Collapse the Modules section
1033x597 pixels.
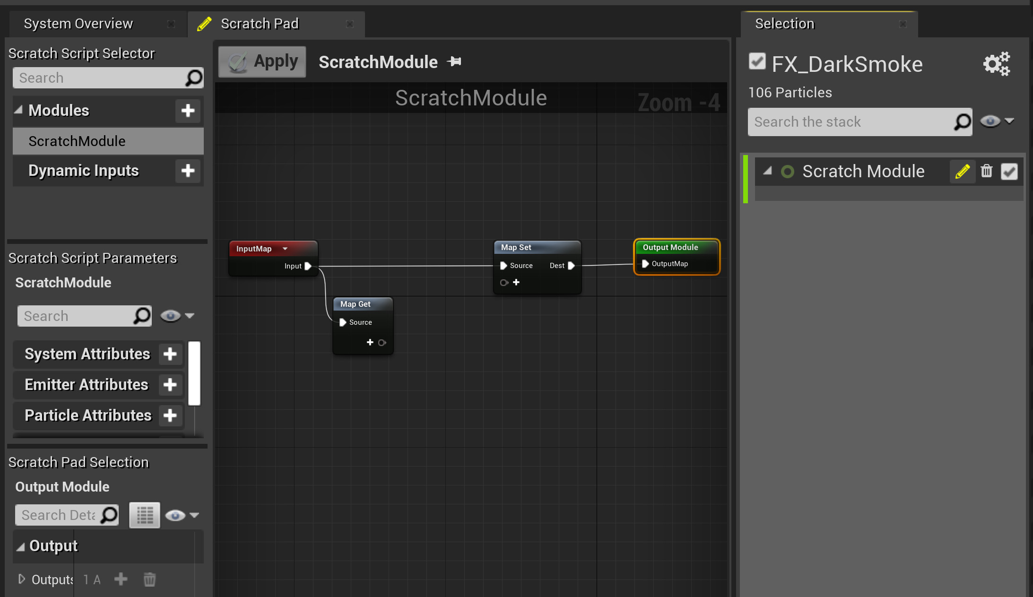(x=18, y=110)
